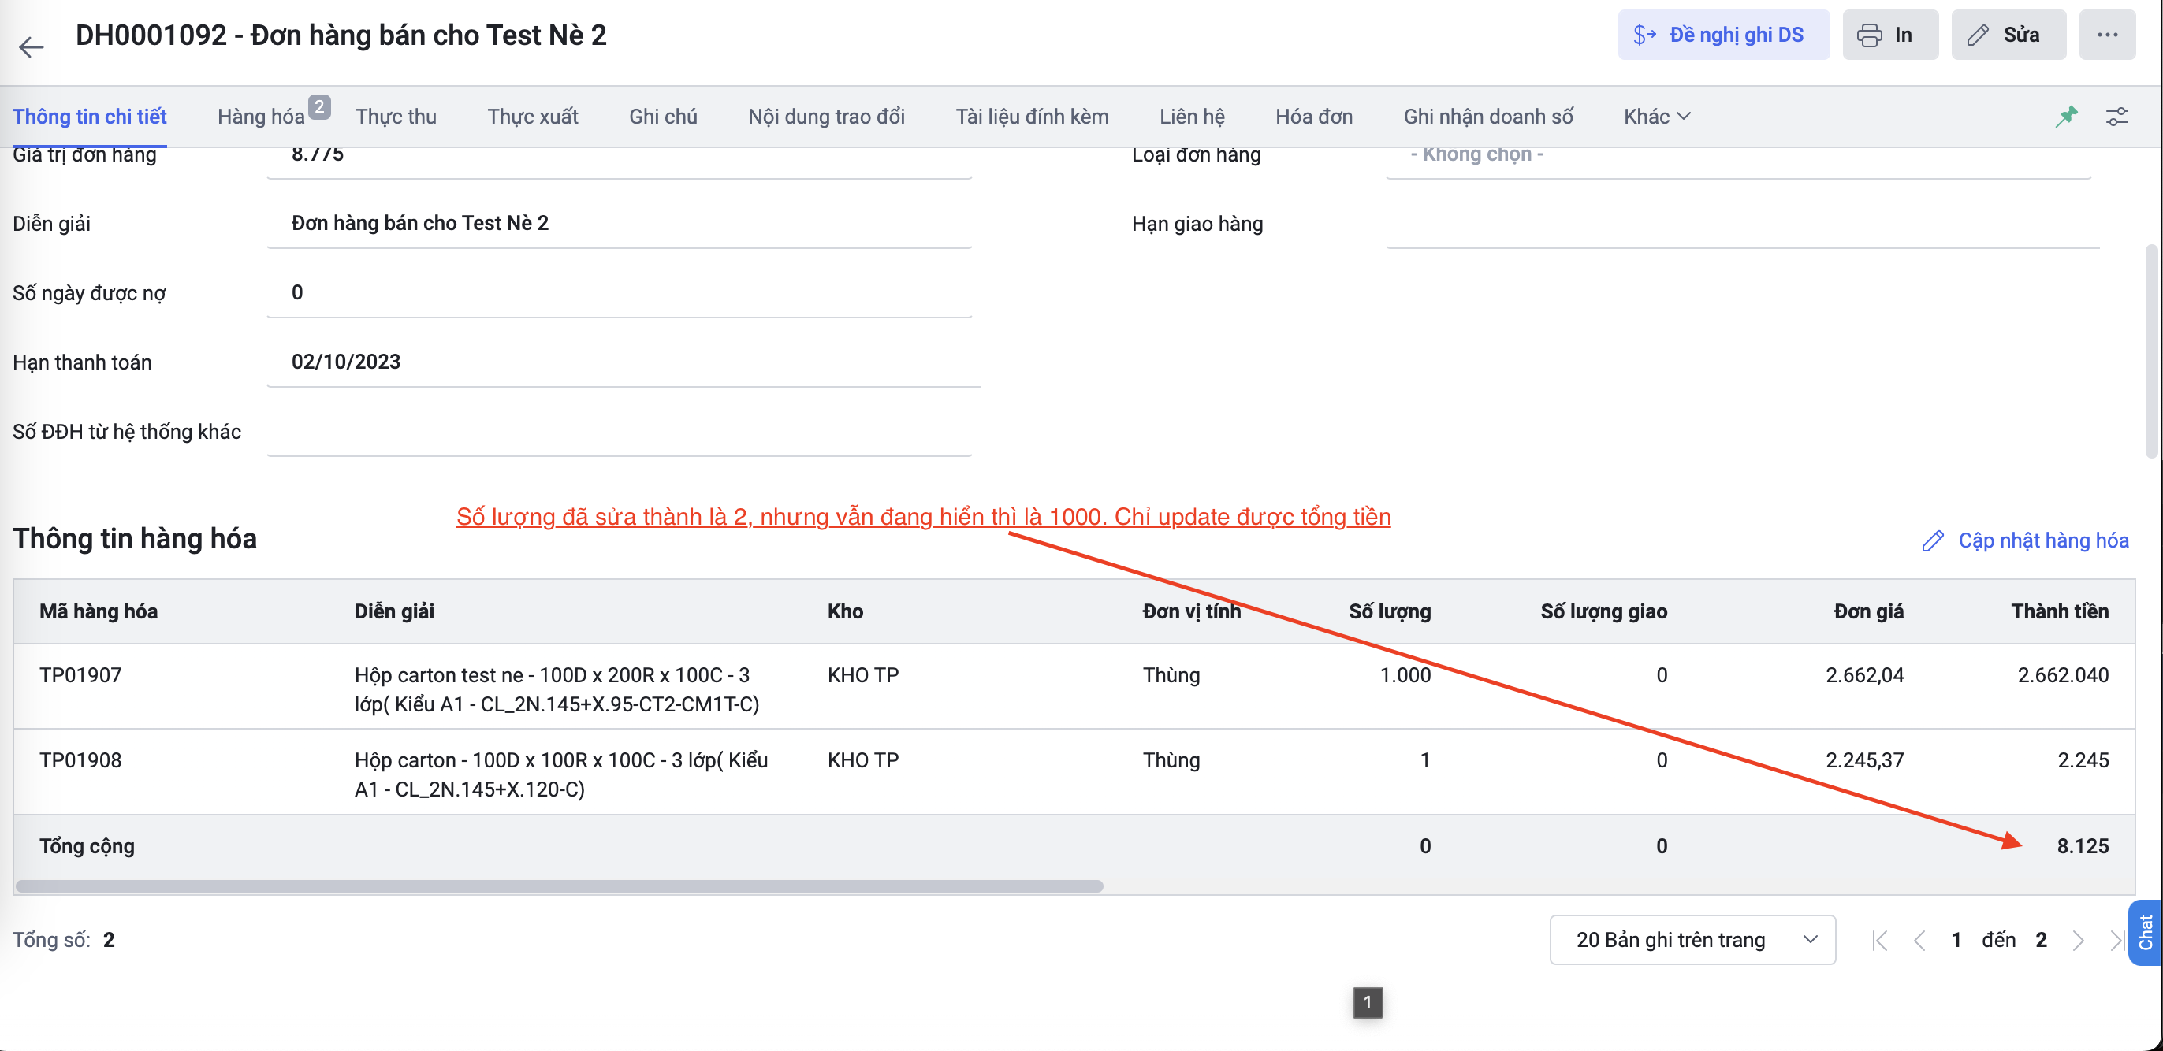The width and height of the screenshot is (2163, 1051).
Task: Open the three-dot more options menu
Action: tap(2107, 35)
